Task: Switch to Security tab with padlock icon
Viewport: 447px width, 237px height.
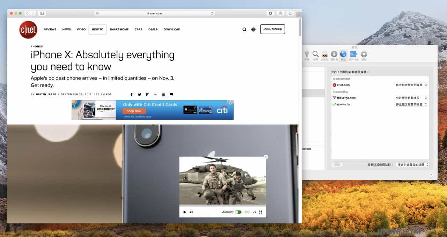Action: tap(325, 55)
